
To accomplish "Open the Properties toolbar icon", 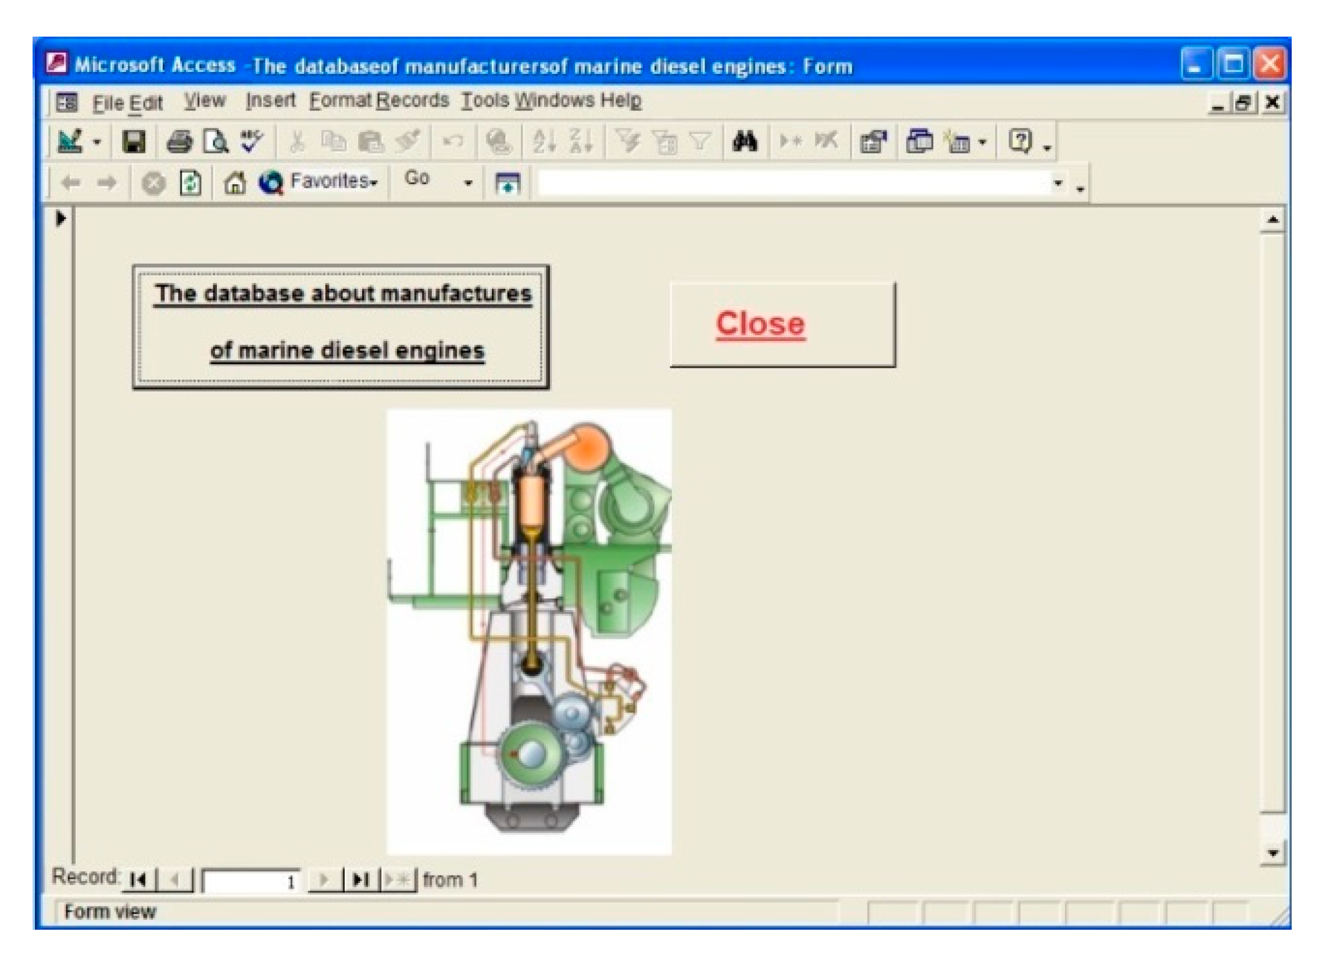I will tap(873, 142).
